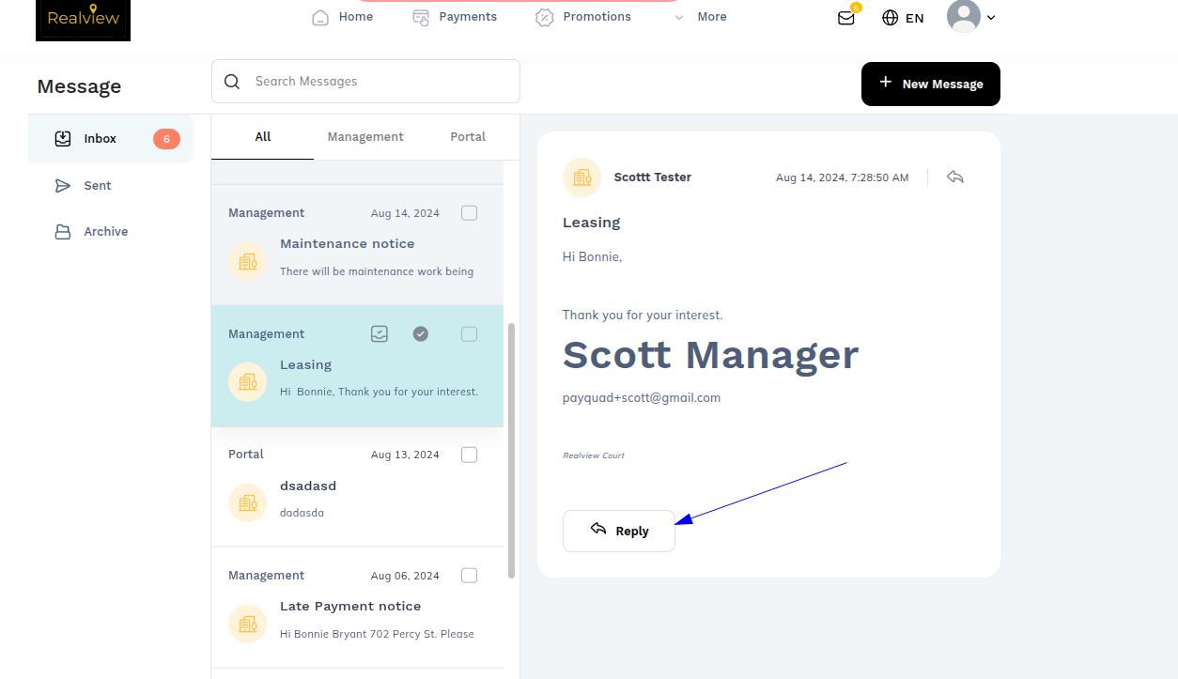1178x679 pixels.
Task: Open the Maintenance notice message
Action: coord(357,244)
